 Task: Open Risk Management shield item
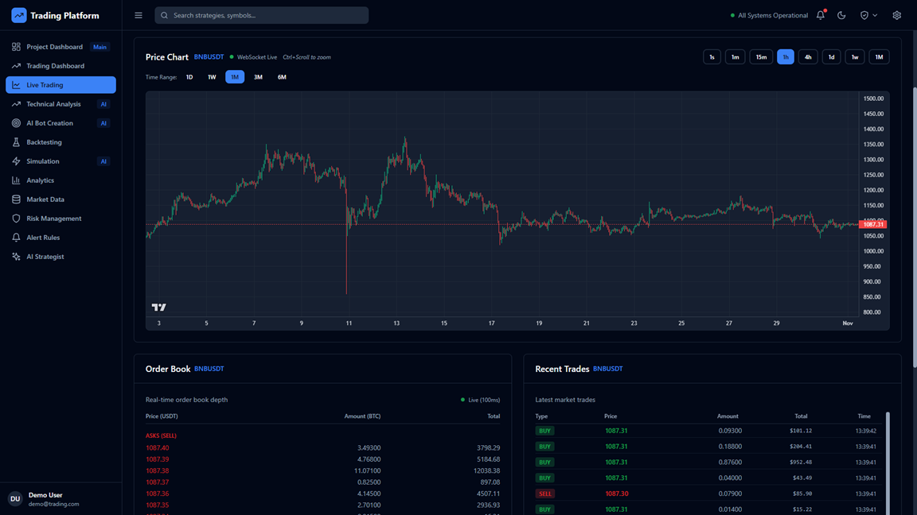(53, 219)
